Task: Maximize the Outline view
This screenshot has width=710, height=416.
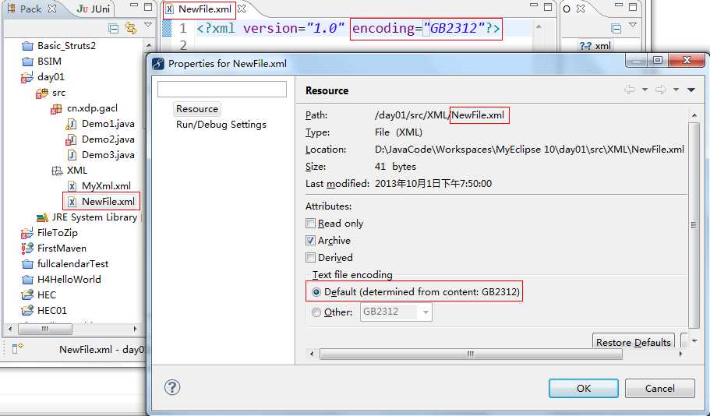Action: click(633, 7)
